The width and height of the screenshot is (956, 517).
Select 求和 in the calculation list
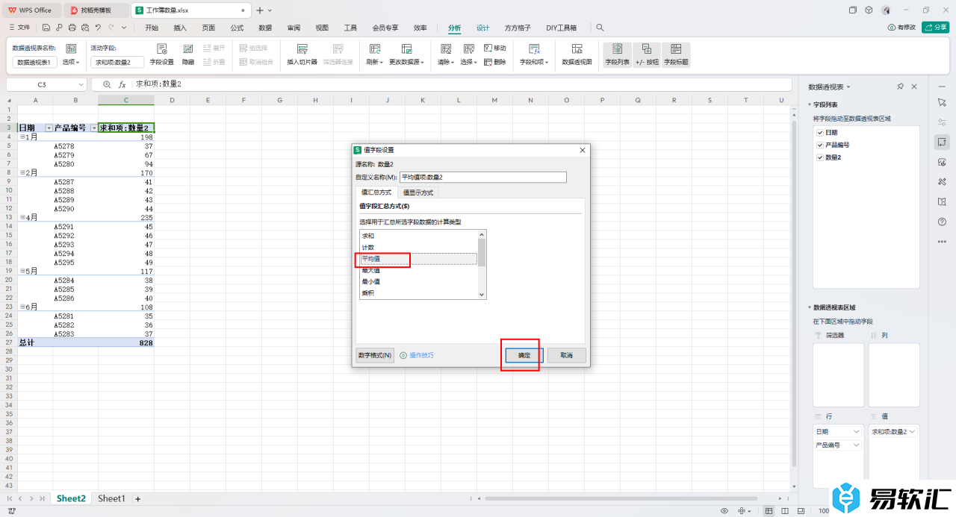point(418,236)
